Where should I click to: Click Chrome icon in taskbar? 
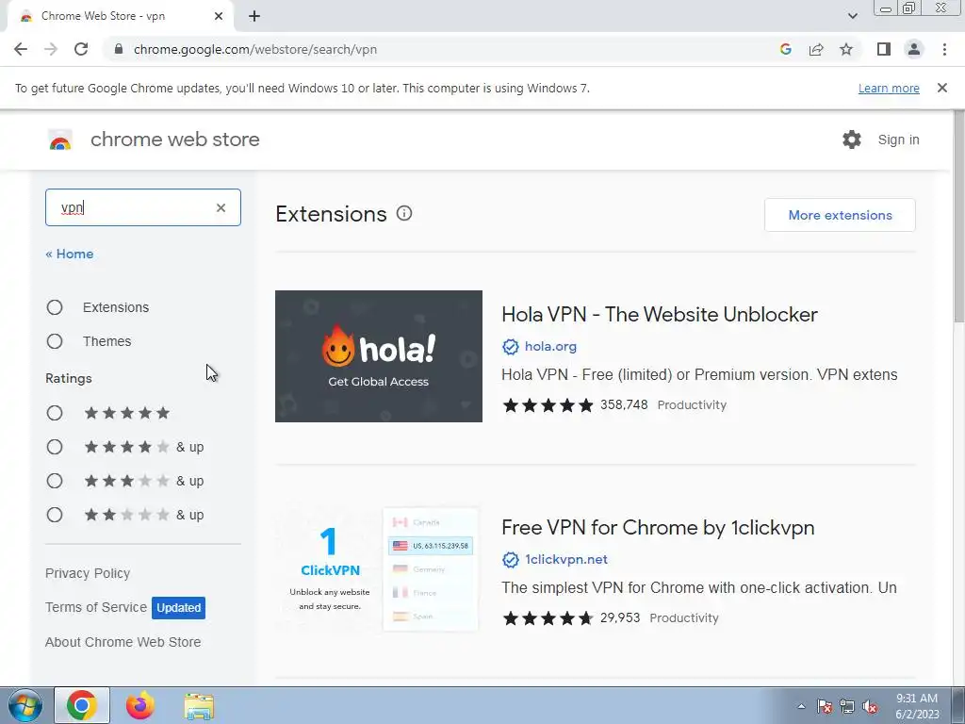click(x=82, y=705)
